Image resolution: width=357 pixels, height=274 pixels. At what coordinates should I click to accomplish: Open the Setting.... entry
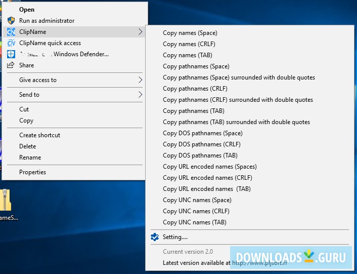click(250, 237)
